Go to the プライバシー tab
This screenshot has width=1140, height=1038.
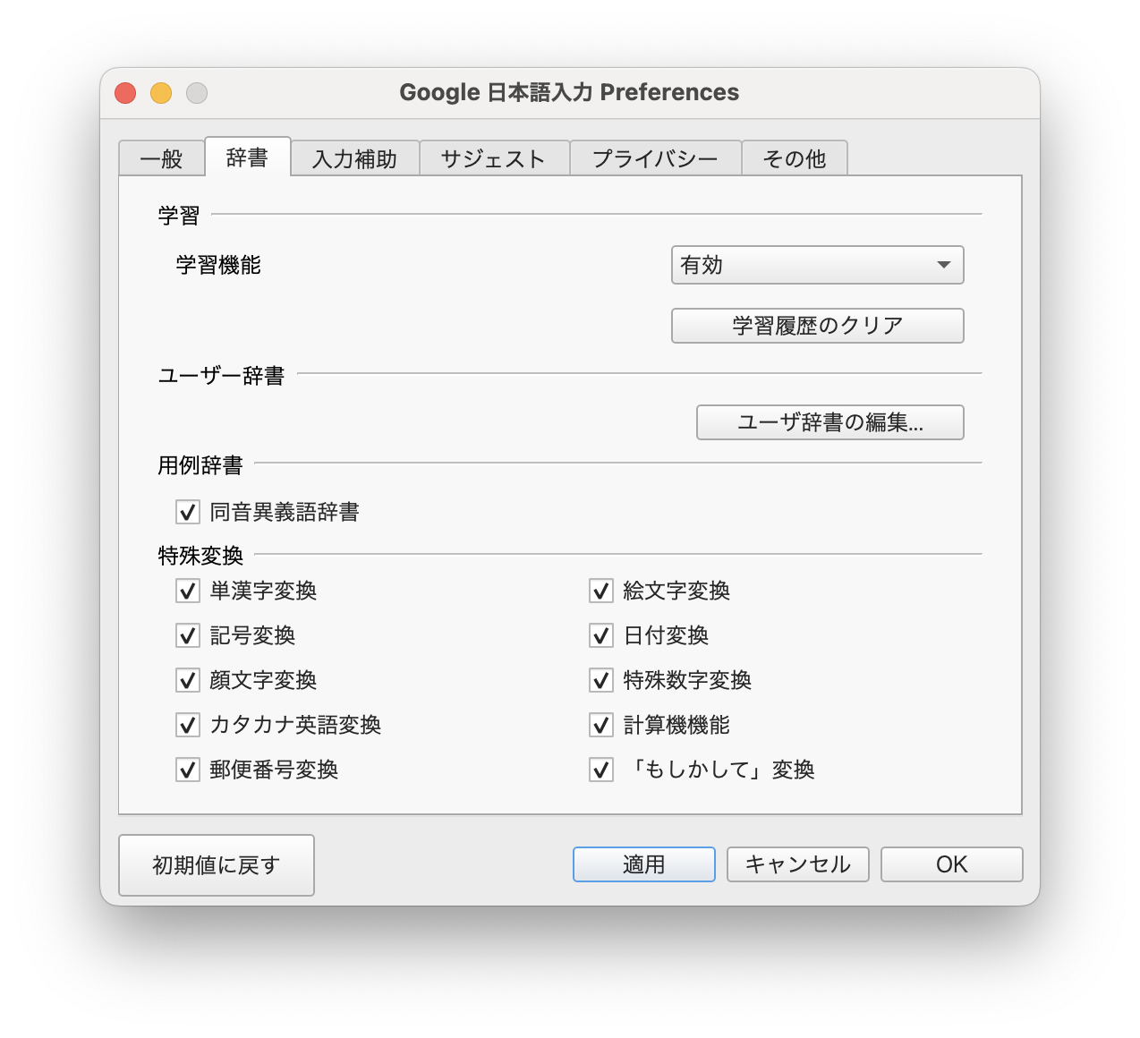655,158
